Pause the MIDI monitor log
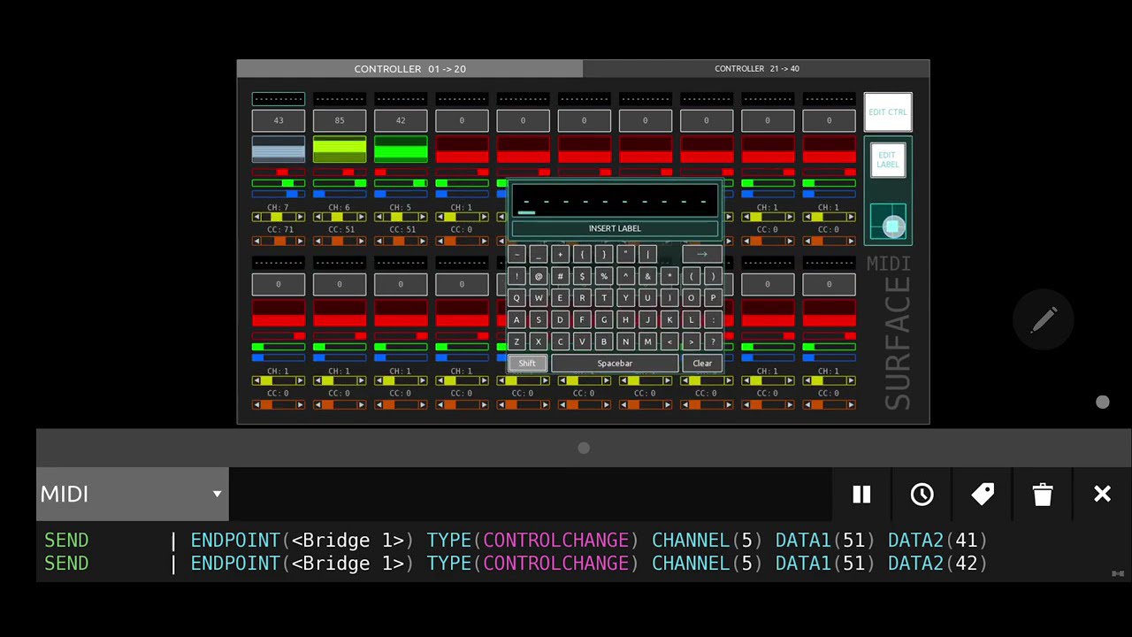1132x637 pixels. click(861, 495)
